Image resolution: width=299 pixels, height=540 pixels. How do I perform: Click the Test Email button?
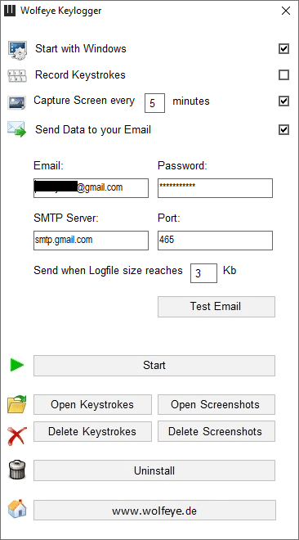pos(216,307)
